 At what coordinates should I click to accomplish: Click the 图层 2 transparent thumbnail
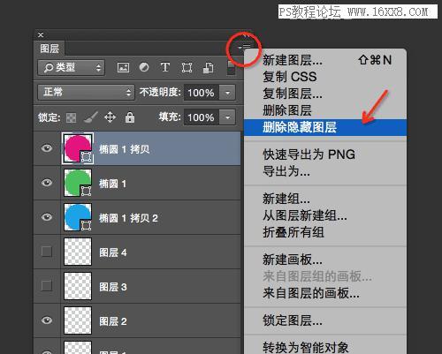coord(78,320)
